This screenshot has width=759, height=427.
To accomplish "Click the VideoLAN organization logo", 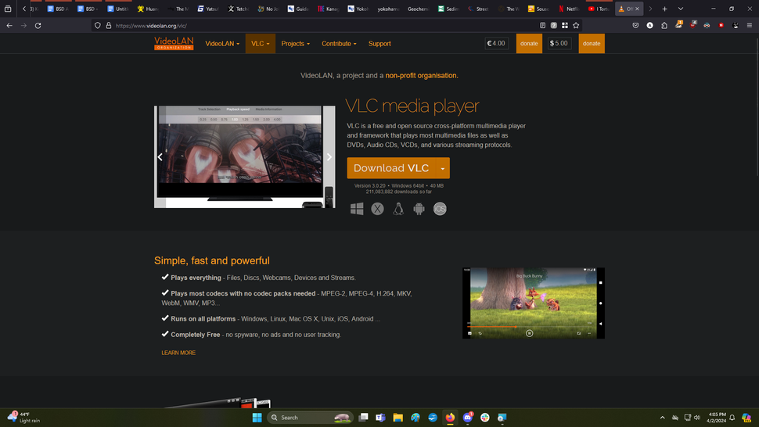I will click(x=174, y=44).
